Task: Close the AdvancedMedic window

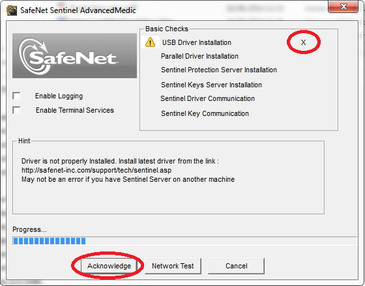Action: 343,7
